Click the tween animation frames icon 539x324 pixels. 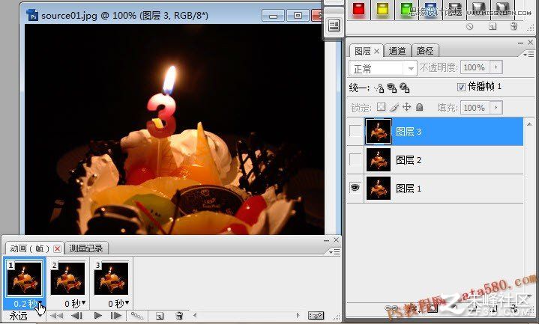point(137,316)
